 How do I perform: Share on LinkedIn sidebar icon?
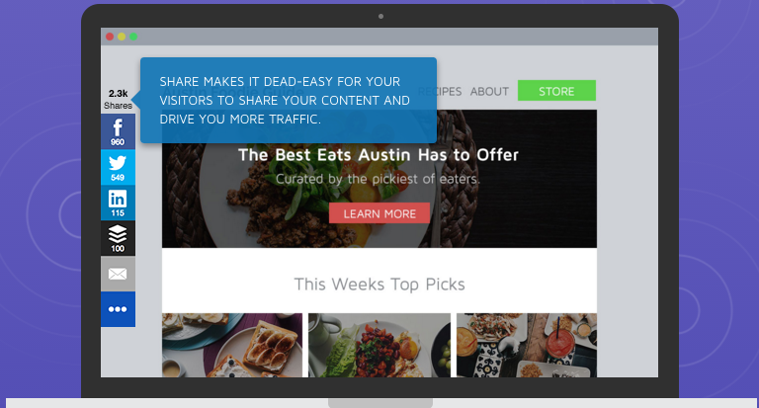(118, 204)
